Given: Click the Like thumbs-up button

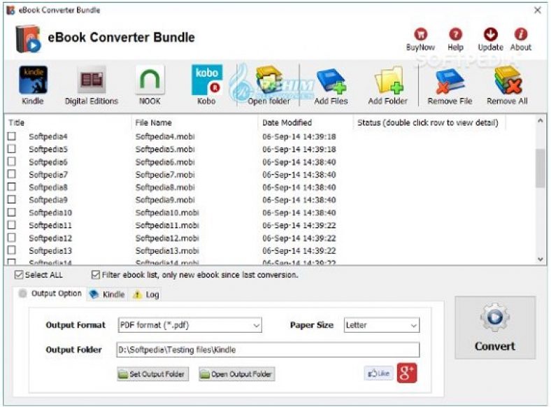Looking at the screenshot, I should click(379, 373).
